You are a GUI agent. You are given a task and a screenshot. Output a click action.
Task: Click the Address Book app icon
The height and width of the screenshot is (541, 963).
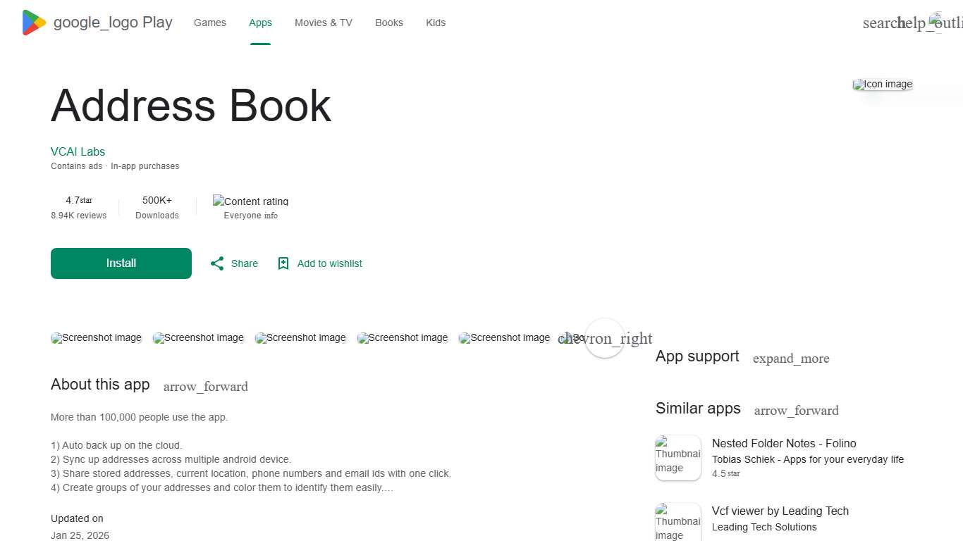tap(882, 84)
